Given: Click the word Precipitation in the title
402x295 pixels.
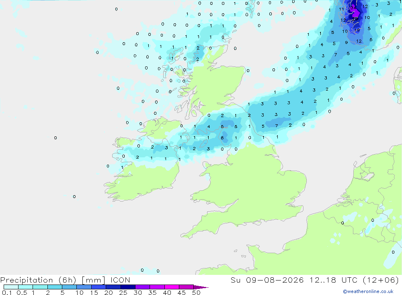Looking at the screenshot, I should 27,280.
